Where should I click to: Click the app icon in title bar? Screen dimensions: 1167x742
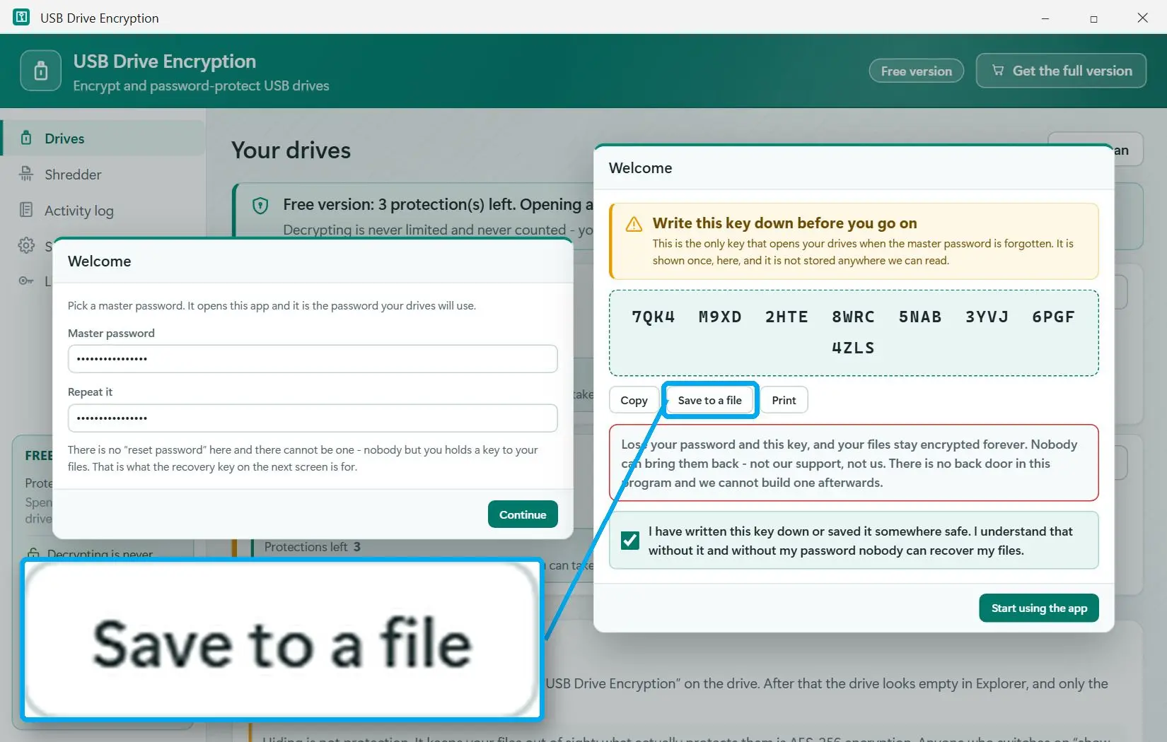coord(22,17)
